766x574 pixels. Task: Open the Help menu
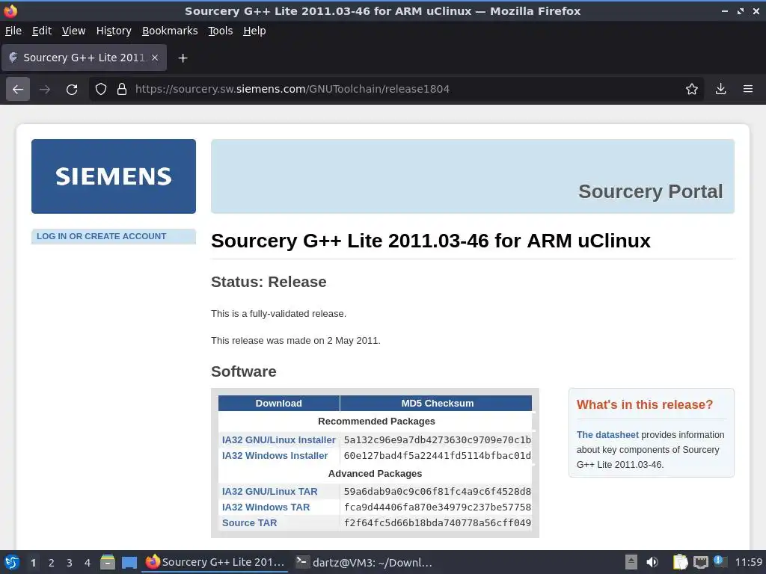(x=254, y=31)
